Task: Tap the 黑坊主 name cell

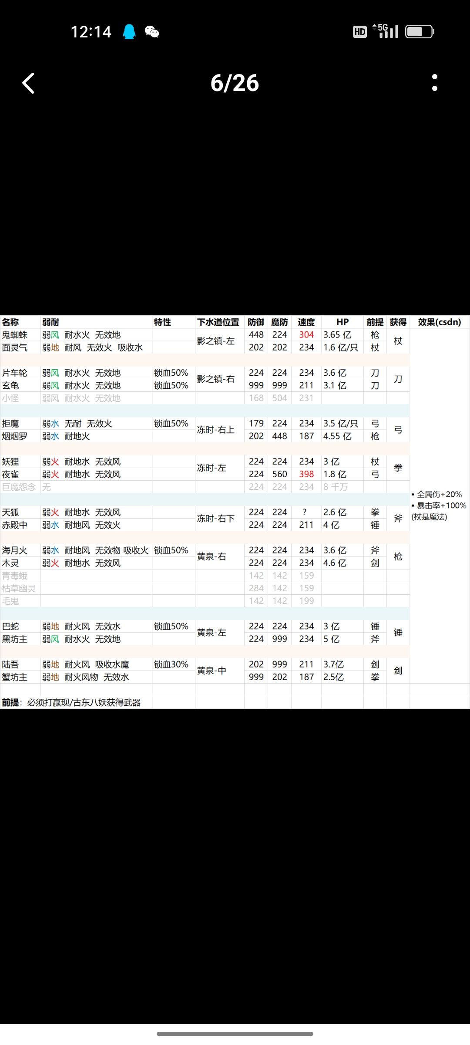Action: 15,639
